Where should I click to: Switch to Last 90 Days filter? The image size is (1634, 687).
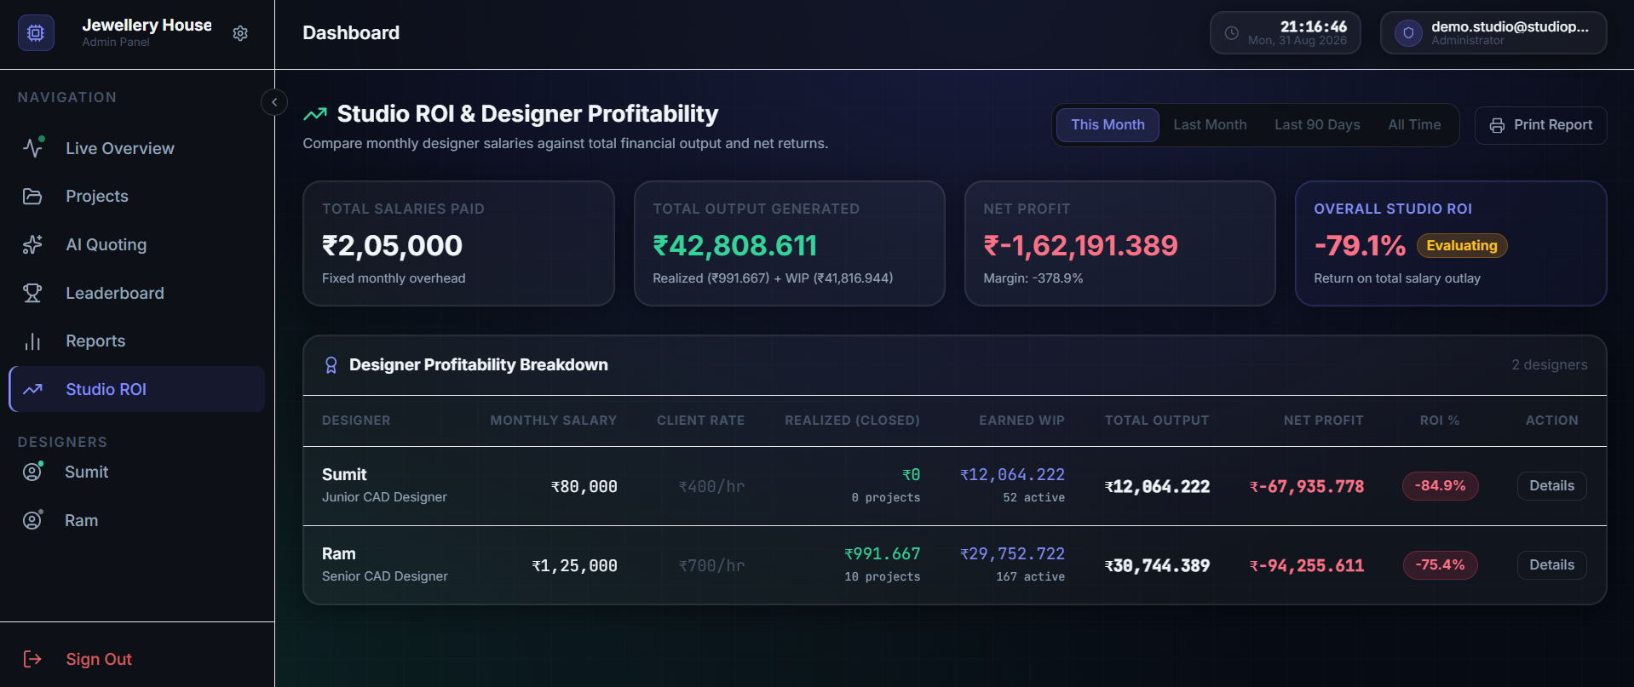pos(1317,125)
